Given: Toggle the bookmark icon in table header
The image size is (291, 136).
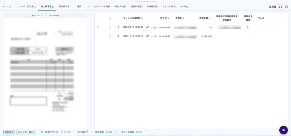Looking at the screenshot, I should coord(110,18).
